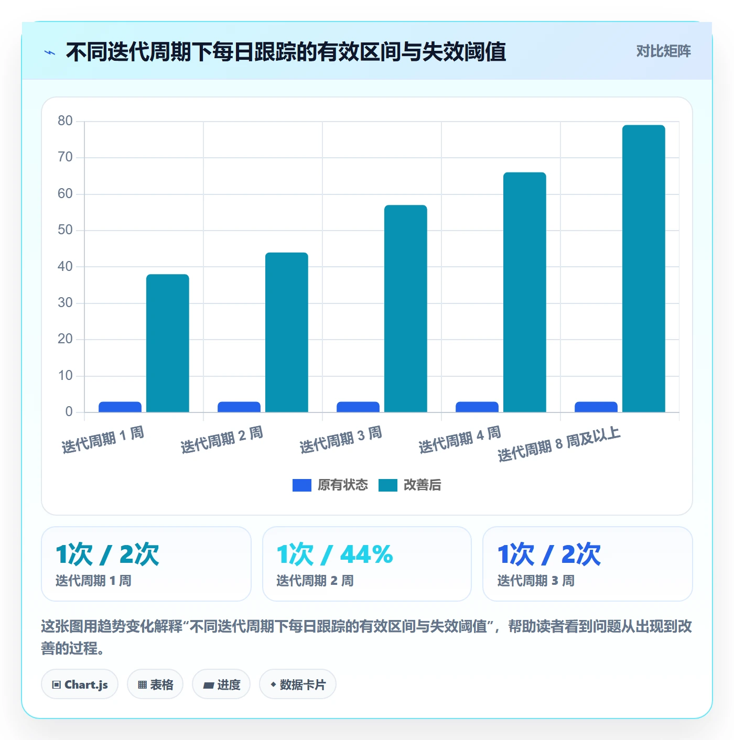Click the title 不同迭代周期下每日跟踪的有效区间与失效阈值
The image size is (734, 740).
pyautogui.click(x=286, y=52)
